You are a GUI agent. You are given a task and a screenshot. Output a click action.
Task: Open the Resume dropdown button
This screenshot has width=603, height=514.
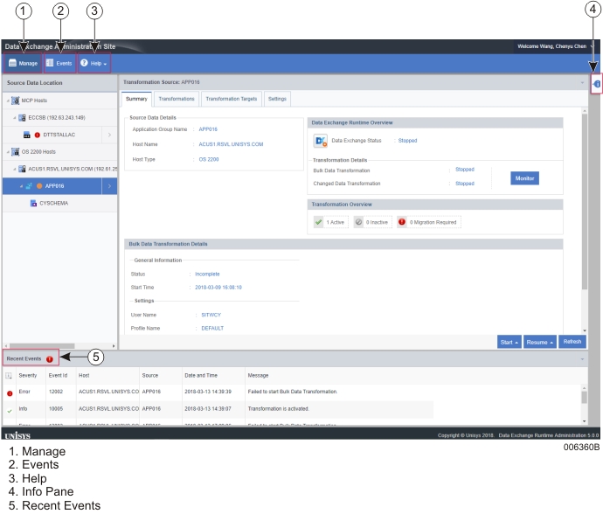[x=540, y=342]
